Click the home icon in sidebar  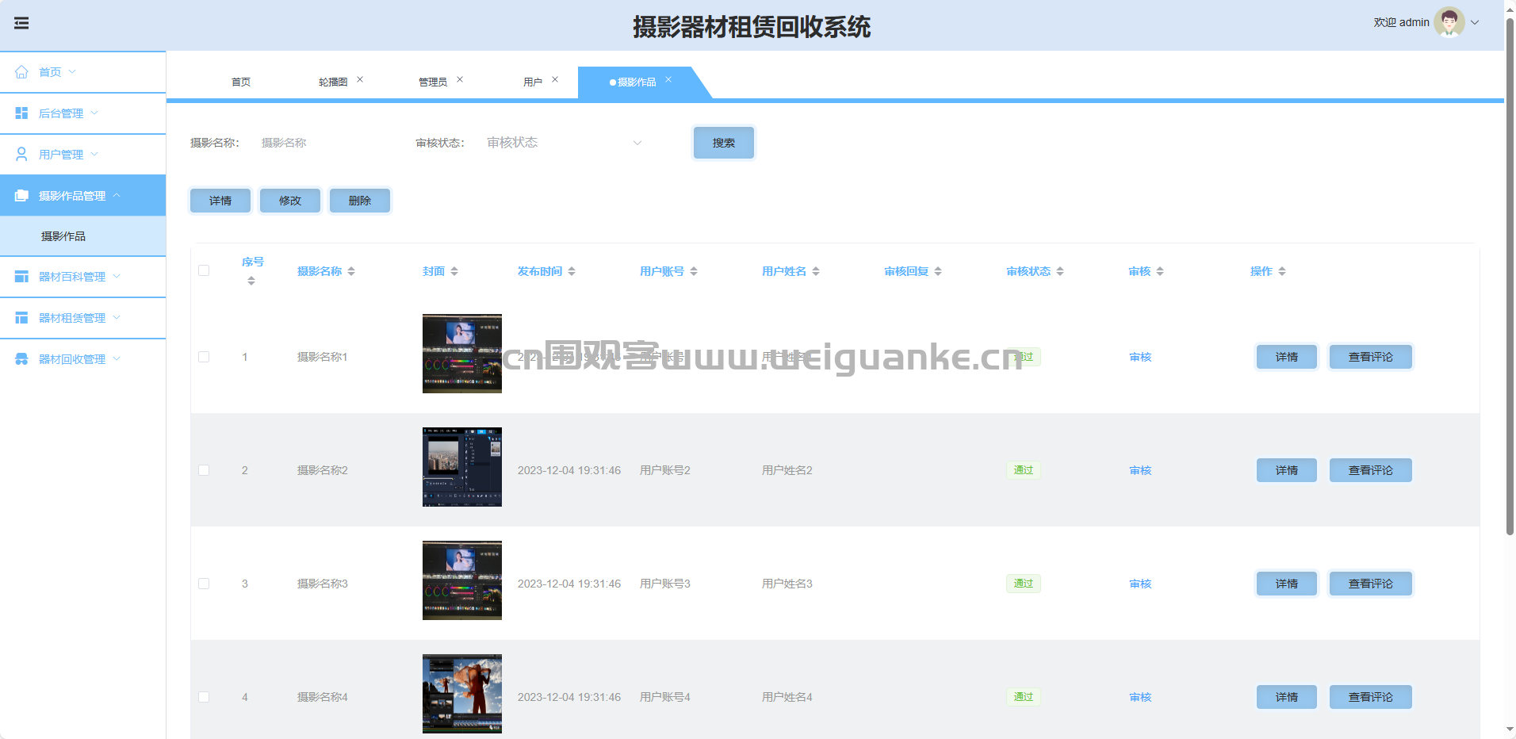pos(21,72)
